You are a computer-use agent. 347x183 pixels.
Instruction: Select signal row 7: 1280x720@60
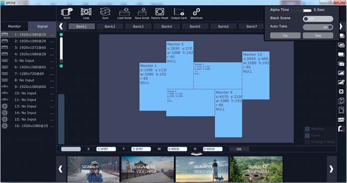coord(28,74)
